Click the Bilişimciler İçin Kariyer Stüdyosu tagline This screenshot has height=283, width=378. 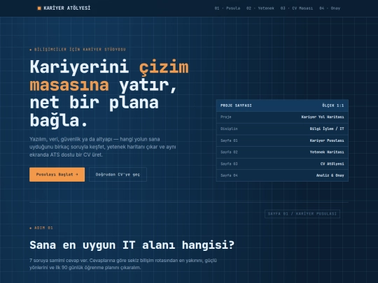[78, 50]
